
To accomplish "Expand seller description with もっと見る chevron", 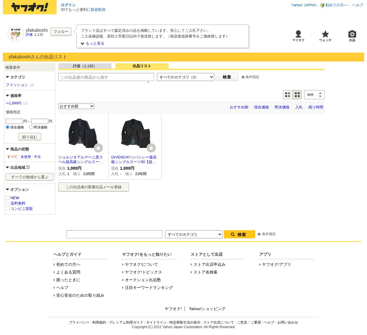I will [x=83, y=43].
